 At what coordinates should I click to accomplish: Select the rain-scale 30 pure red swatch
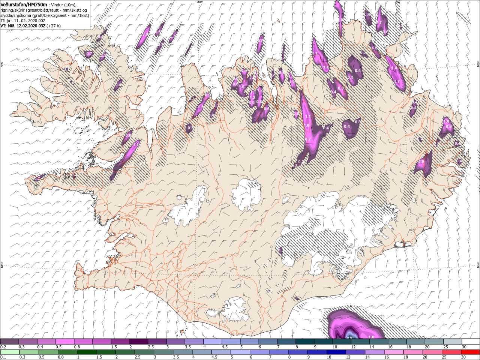pos(470,352)
